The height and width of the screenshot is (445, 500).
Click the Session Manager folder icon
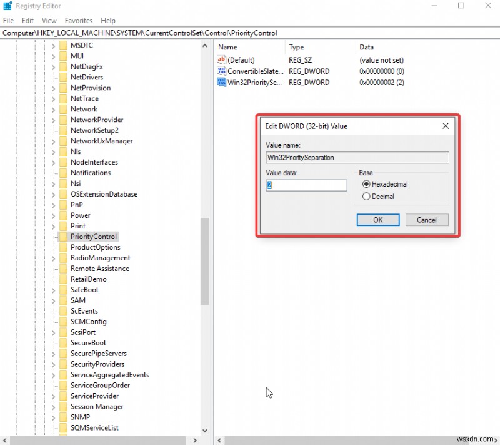coord(62,407)
